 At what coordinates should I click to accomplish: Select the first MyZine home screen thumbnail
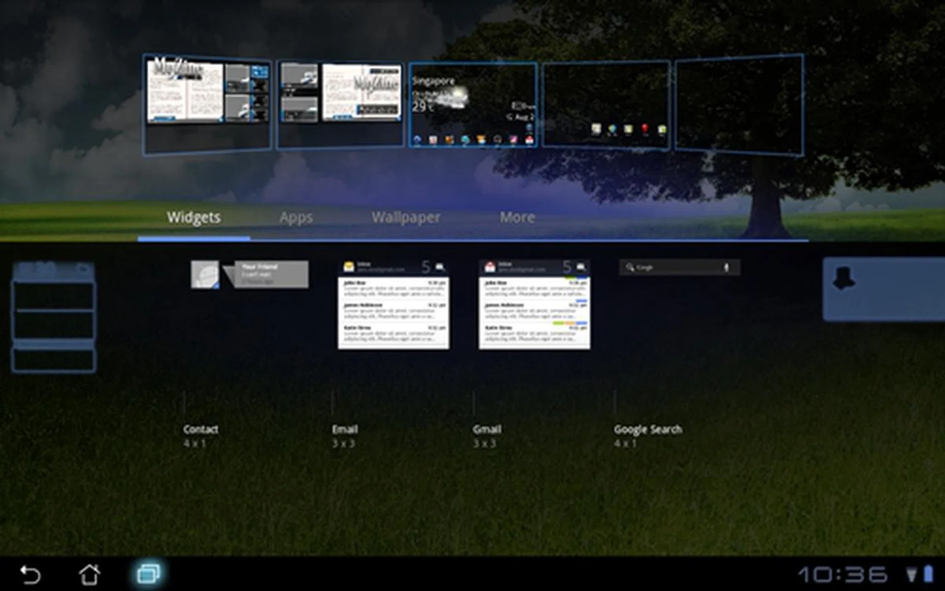207,105
